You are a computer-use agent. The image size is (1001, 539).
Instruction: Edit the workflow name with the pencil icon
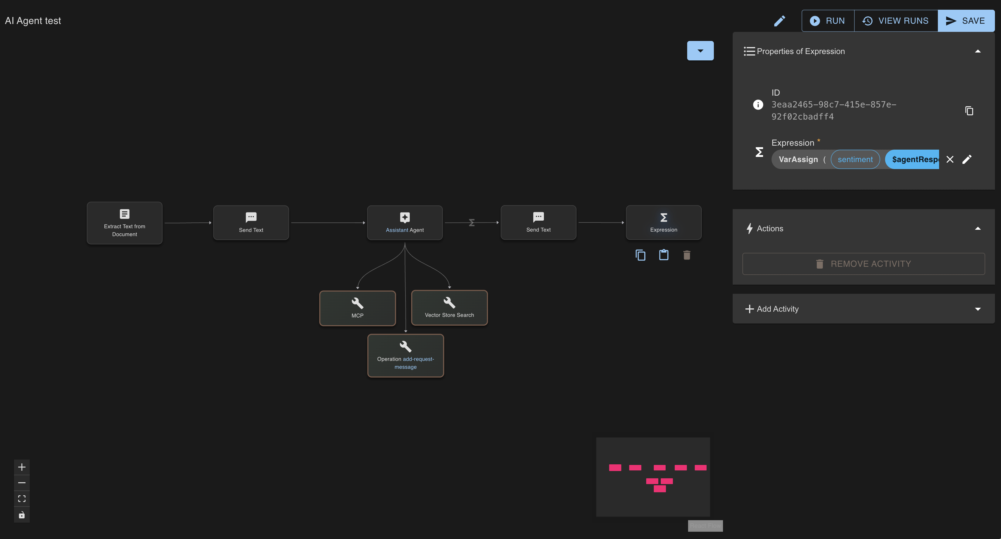[779, 21]
